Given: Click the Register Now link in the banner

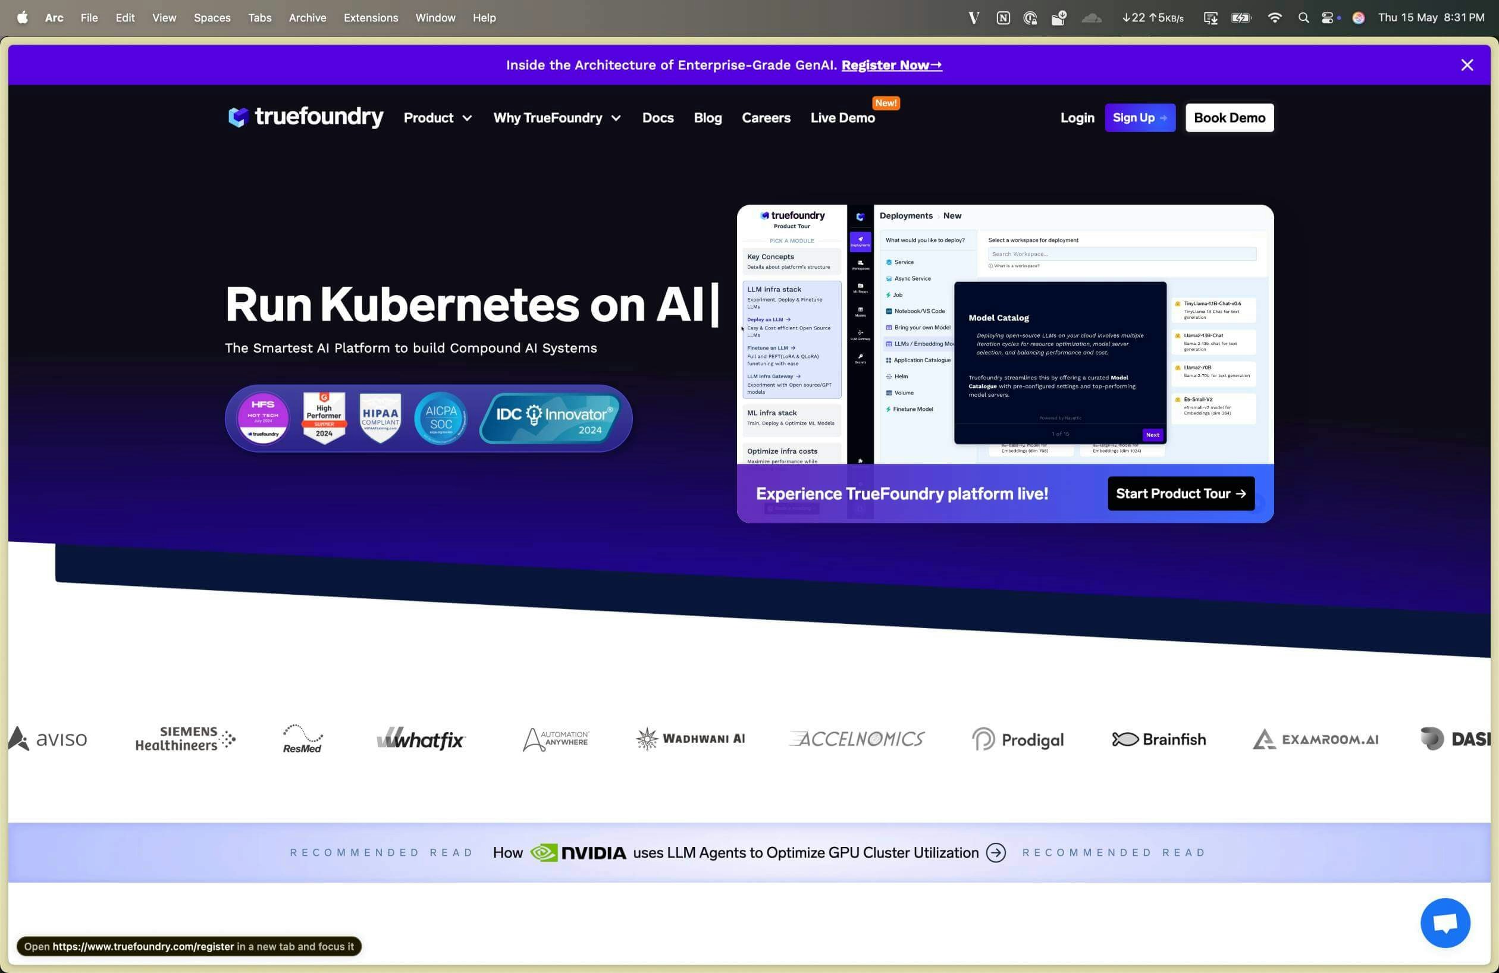Looking at the screenshot, I should point(892,65).
